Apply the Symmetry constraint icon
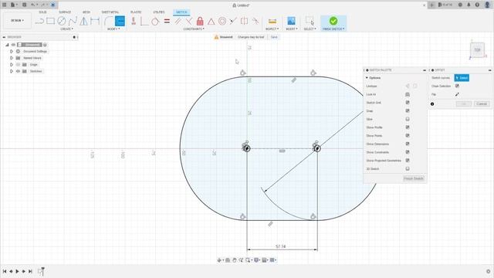This screenshot has width=494, height=278. tap(244, 21)
